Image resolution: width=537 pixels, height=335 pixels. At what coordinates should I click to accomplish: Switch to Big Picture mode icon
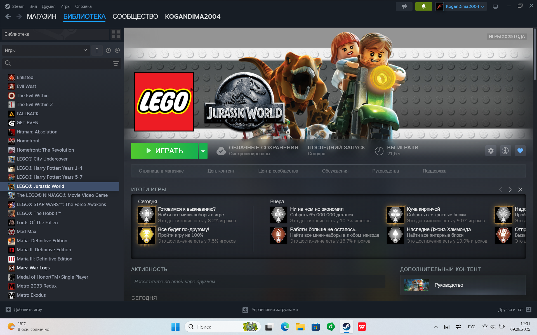495,6
